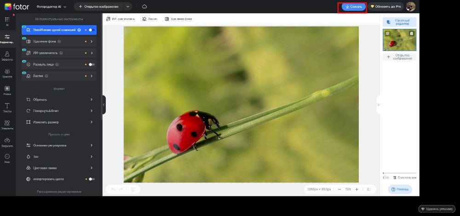Image resolution: width=460 pixels, height=216 pixels.
Task: Enable the Размыть лицо toggle
Action: coord(92,64)
